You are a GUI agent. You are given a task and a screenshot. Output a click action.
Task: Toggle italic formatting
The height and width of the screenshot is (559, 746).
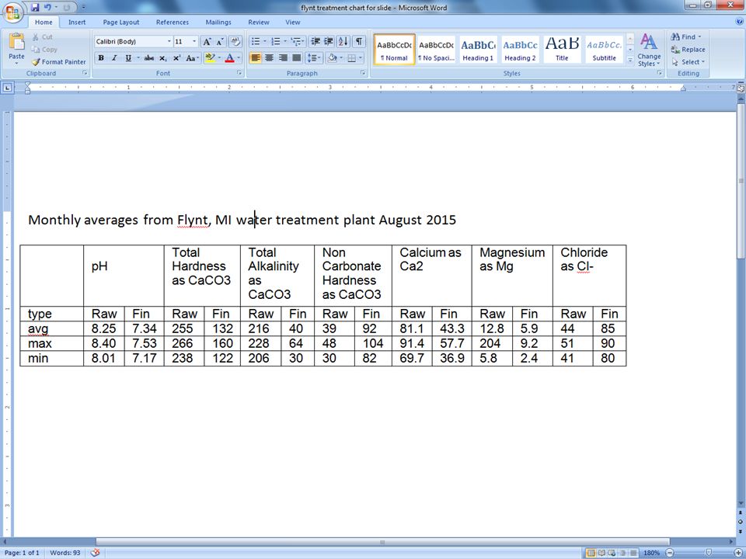[x=114, y=58]
